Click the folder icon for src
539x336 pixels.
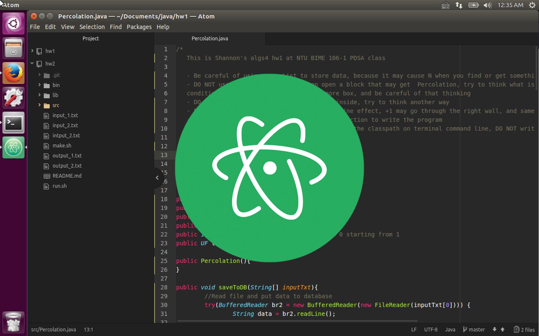(x=47, y=106)
